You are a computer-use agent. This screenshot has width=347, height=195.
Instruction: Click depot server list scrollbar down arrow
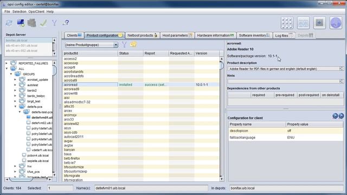coord(54,54)
